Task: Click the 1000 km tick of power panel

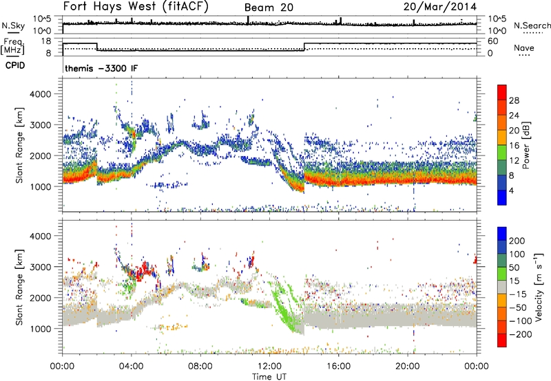Action: pyautogui.click(x=40, y=186)
